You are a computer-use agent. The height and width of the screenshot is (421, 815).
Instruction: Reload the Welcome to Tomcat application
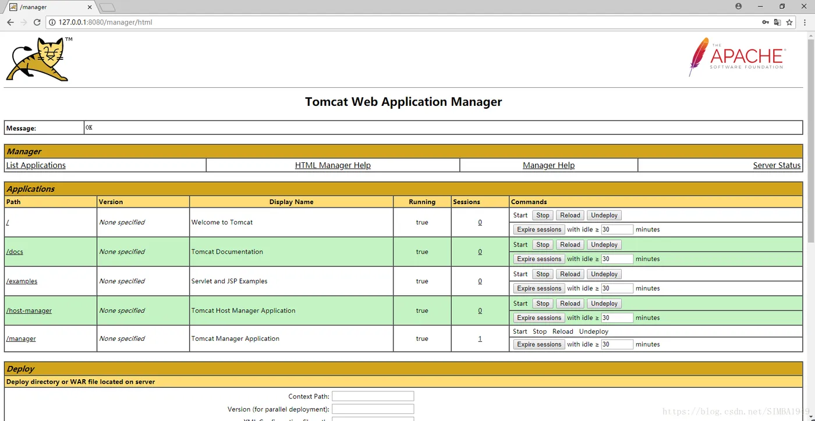click(x=570, y=215)
